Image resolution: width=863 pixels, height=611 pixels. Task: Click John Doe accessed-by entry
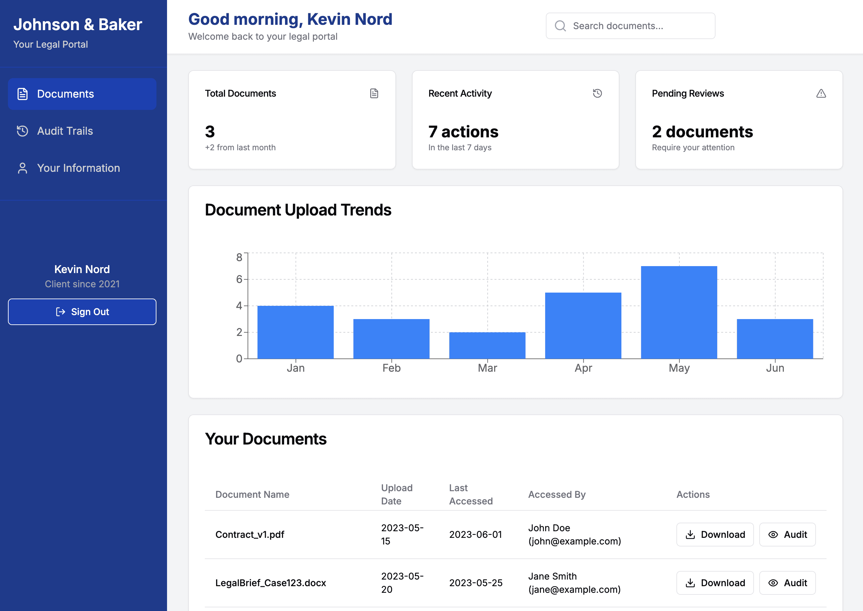[x=574, y=535]
